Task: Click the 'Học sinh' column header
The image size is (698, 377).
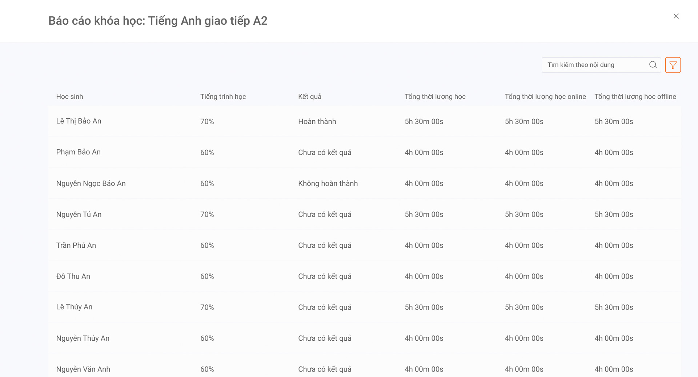Action: (69, 97)
